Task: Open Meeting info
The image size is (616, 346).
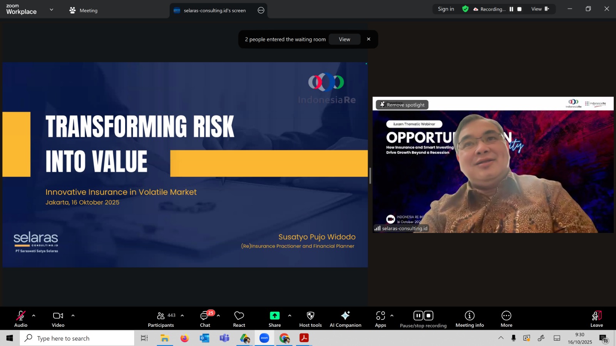Action: coord(469,319)
